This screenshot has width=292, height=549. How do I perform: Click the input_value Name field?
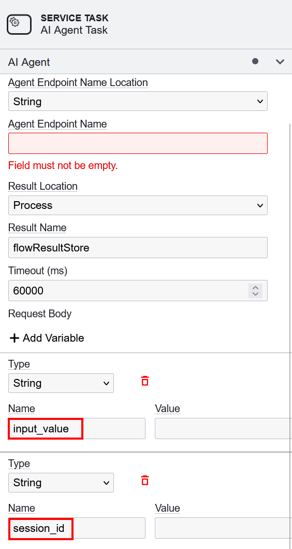tap(77, 428)
